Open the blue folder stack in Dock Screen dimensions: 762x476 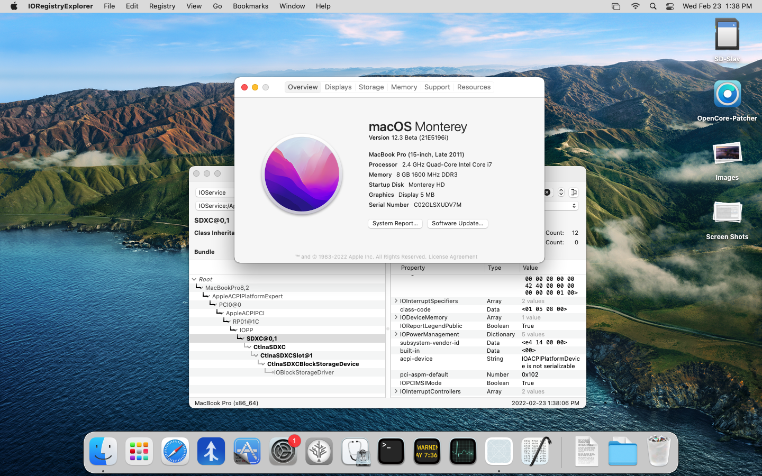tap(623, 451)
